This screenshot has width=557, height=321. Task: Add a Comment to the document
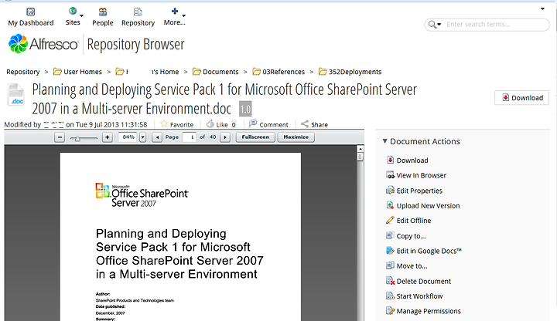tap(268, 124)
